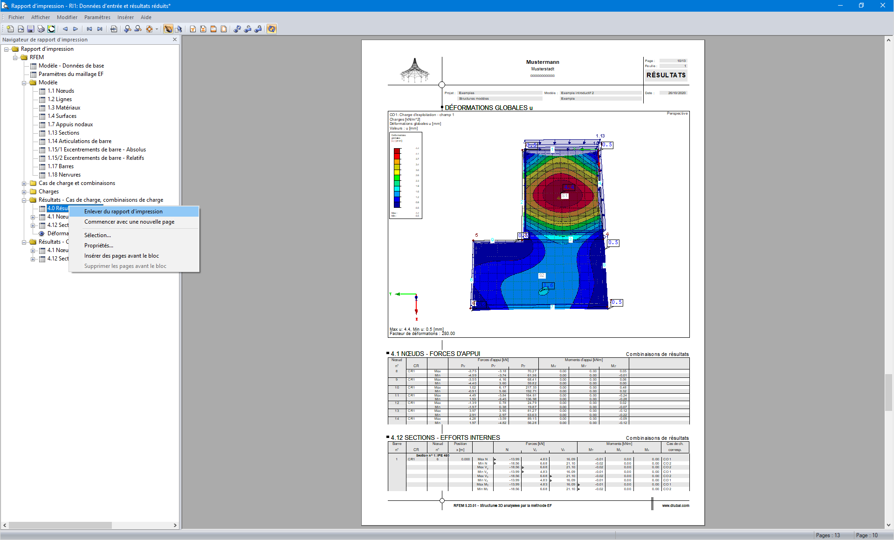Jump to the first page
Viewport: 894px width, 540px height.
(x=89, y=29)
